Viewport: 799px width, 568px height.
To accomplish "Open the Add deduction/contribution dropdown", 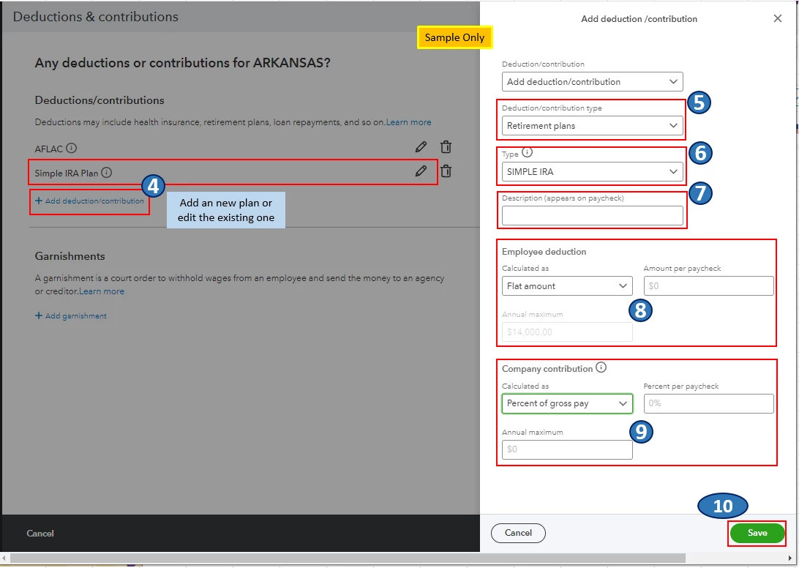I will point(593,81).
